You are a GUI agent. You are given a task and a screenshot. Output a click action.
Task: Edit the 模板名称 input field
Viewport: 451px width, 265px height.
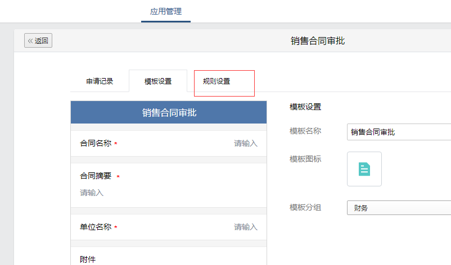click(x=399, y=132)
